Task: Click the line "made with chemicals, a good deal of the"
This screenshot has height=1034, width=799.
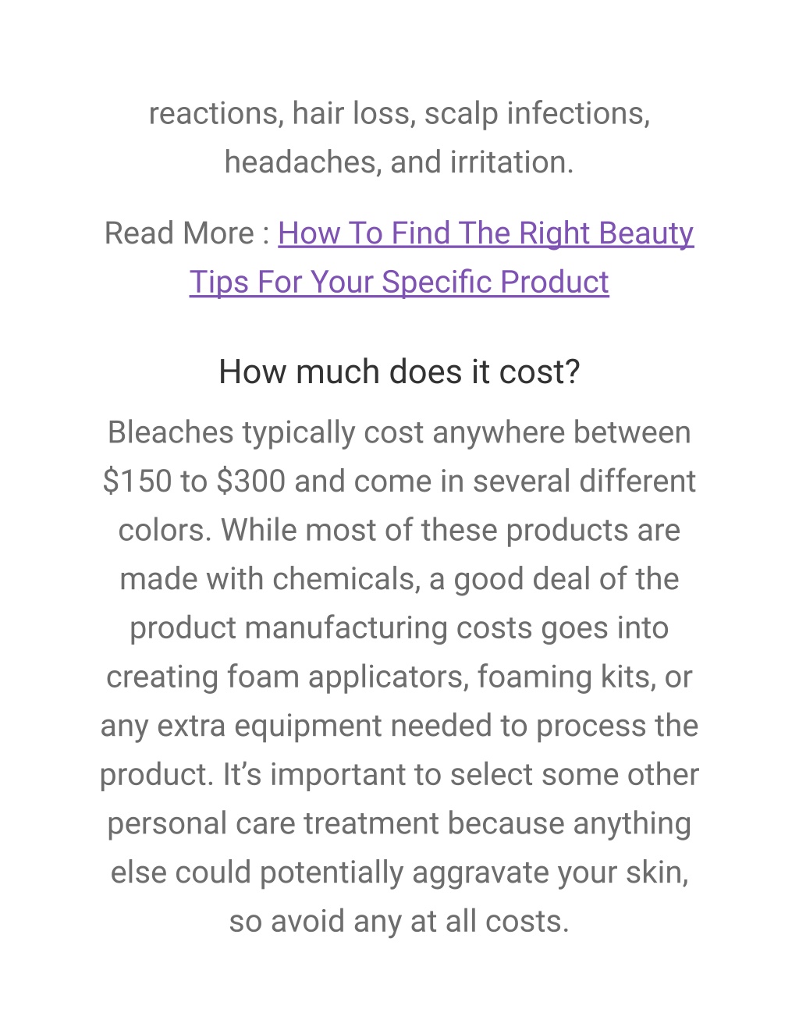Action: [399, 580]
